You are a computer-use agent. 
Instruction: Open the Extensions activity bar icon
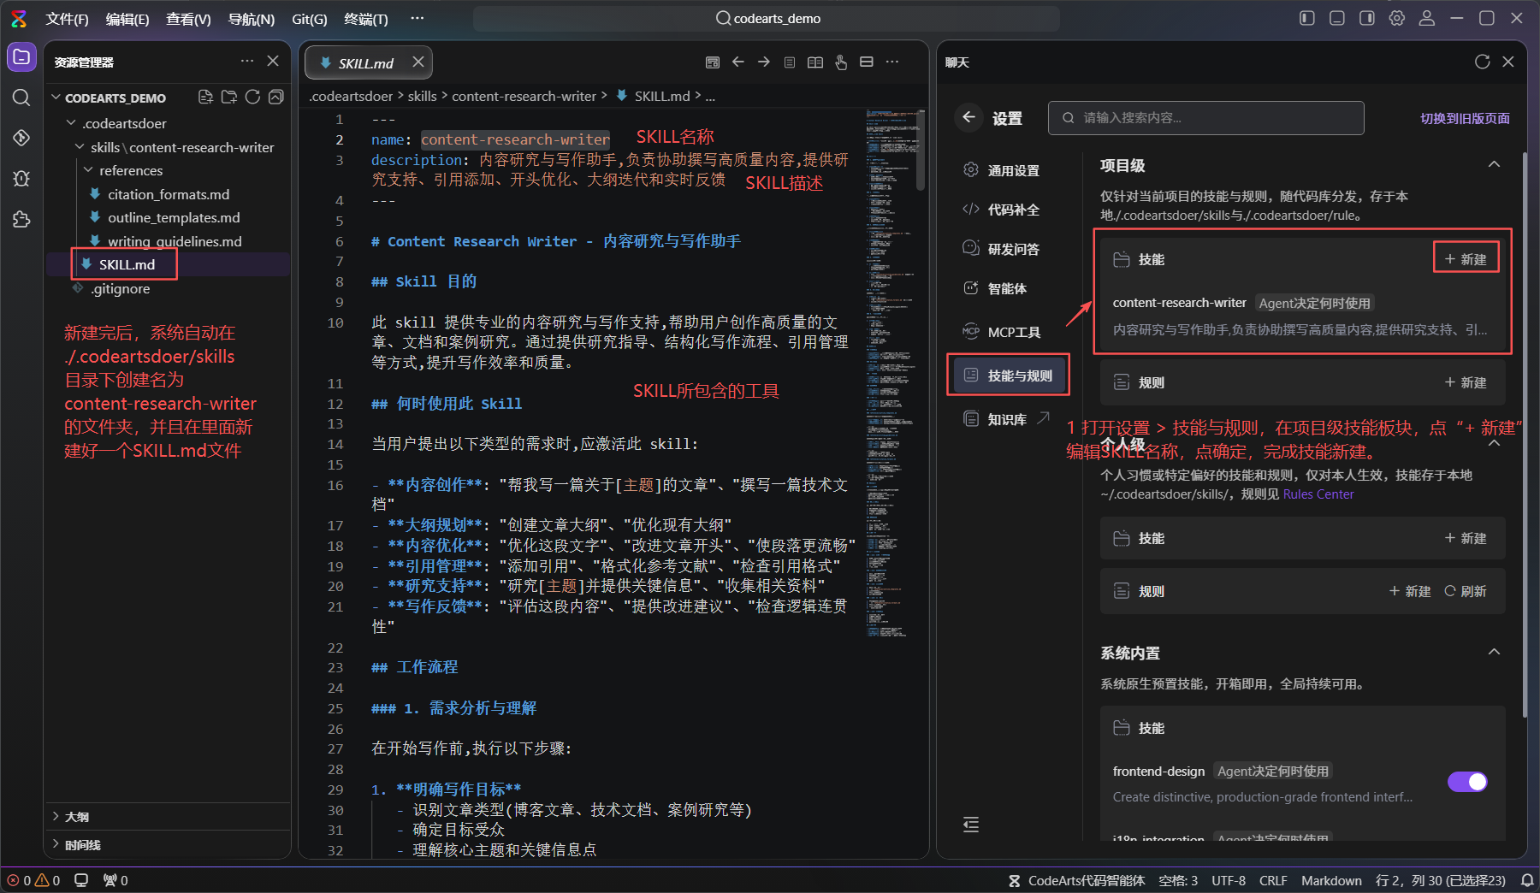coord(21,219)
